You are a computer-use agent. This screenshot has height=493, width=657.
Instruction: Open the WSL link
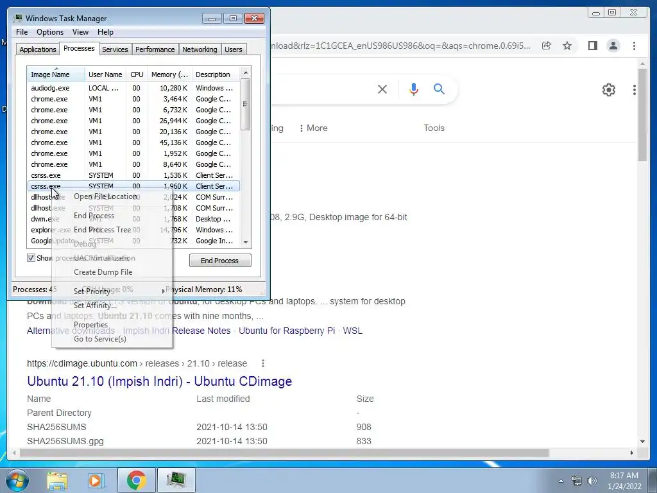[352, 331]
